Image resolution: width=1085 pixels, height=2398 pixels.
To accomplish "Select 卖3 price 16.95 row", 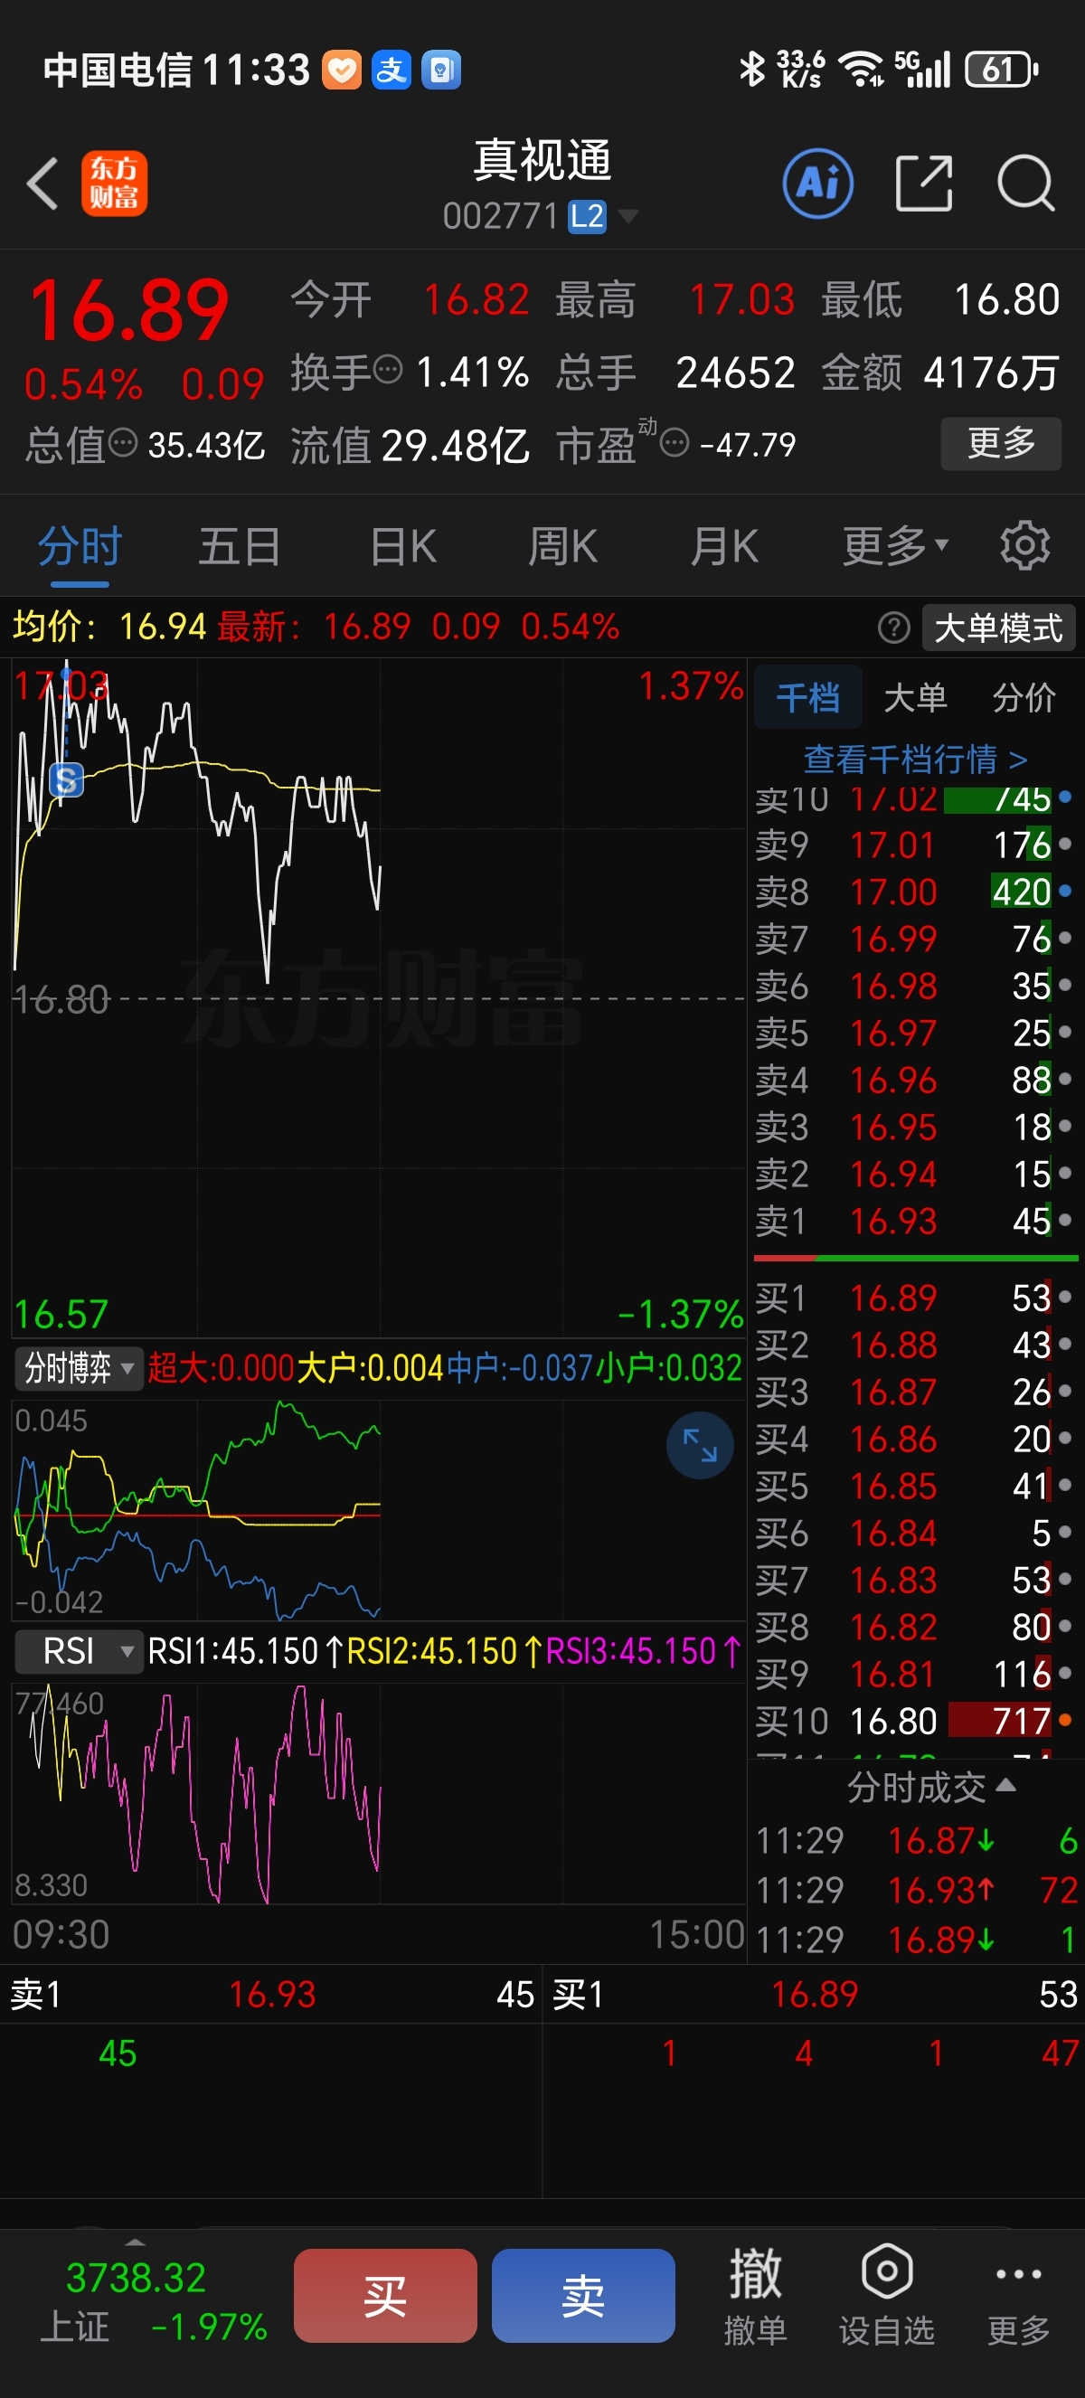I will [916, 1128].
